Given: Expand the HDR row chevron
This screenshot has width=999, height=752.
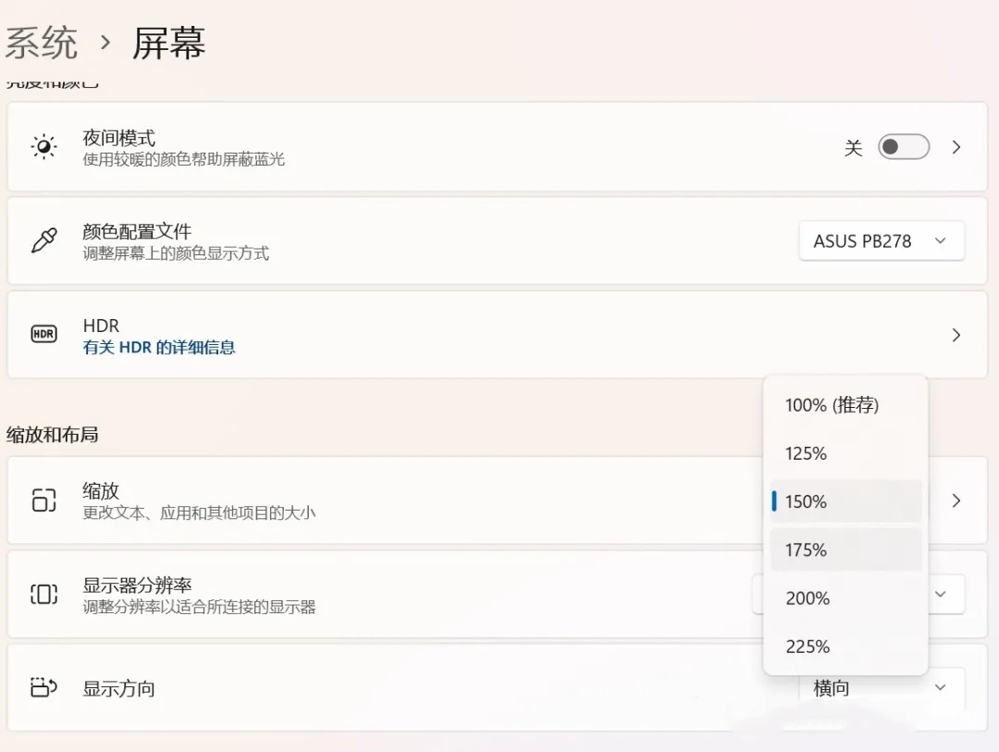Looking at the screenshot, I should pyautogui.click(x=956, y=335).
